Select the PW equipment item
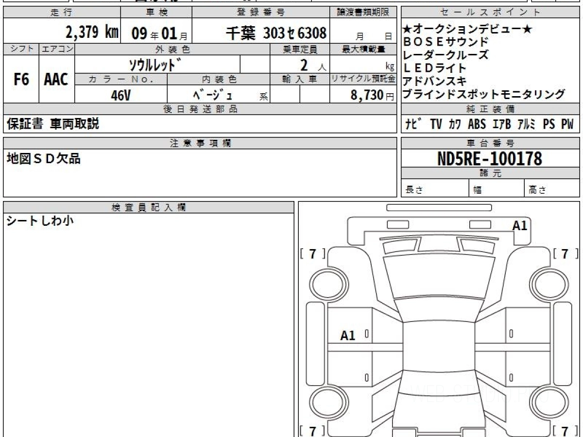583x437 pixels. [x=567, y=124]
